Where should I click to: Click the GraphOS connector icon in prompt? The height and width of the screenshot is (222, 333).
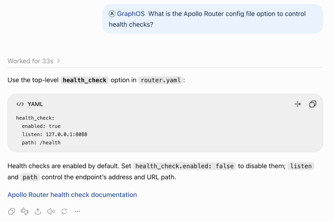pyautogui.click(x=112, y=14)
